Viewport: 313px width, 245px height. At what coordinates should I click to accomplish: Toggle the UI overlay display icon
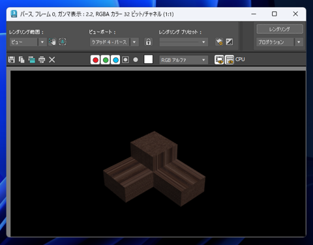219,60
